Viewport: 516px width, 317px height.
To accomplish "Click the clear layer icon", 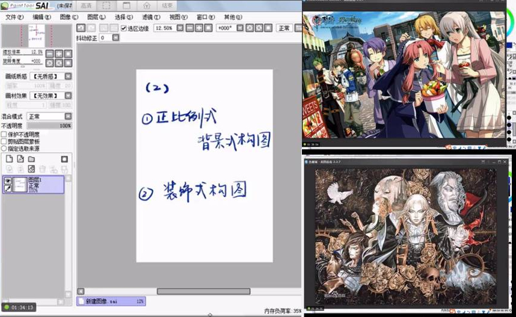I will 31,169.
